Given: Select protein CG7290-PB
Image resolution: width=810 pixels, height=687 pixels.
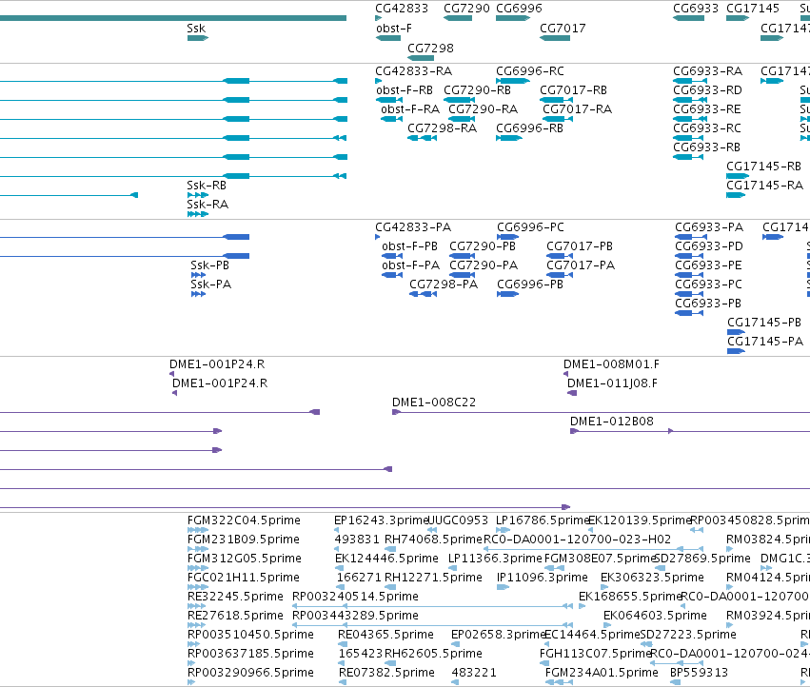Looking at the screenshot, I should [483, 246].
